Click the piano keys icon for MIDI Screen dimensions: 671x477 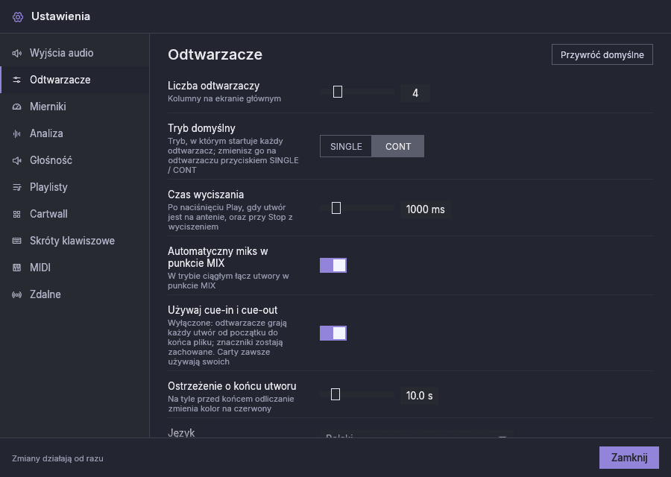coord(16,268)
